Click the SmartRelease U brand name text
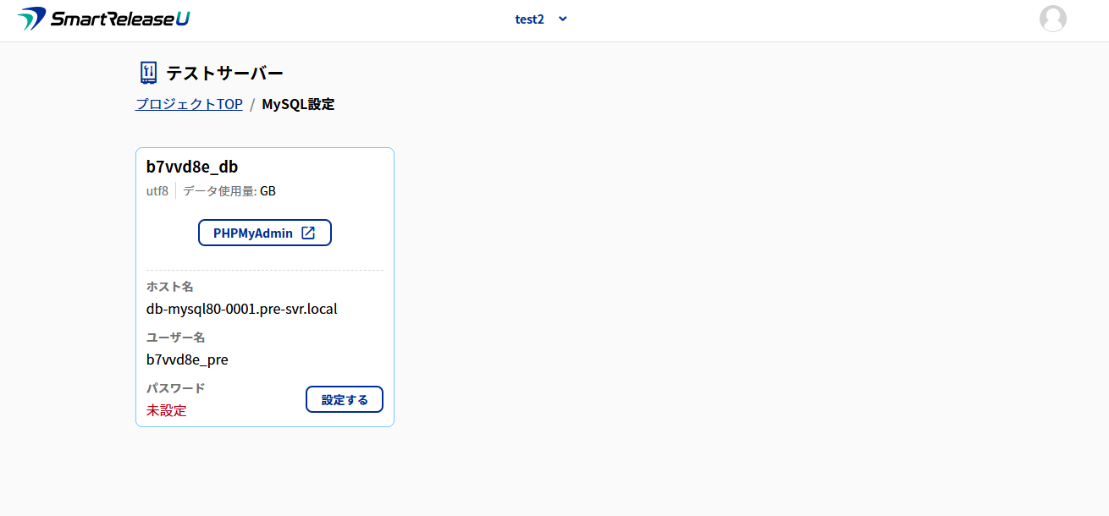 120,19
